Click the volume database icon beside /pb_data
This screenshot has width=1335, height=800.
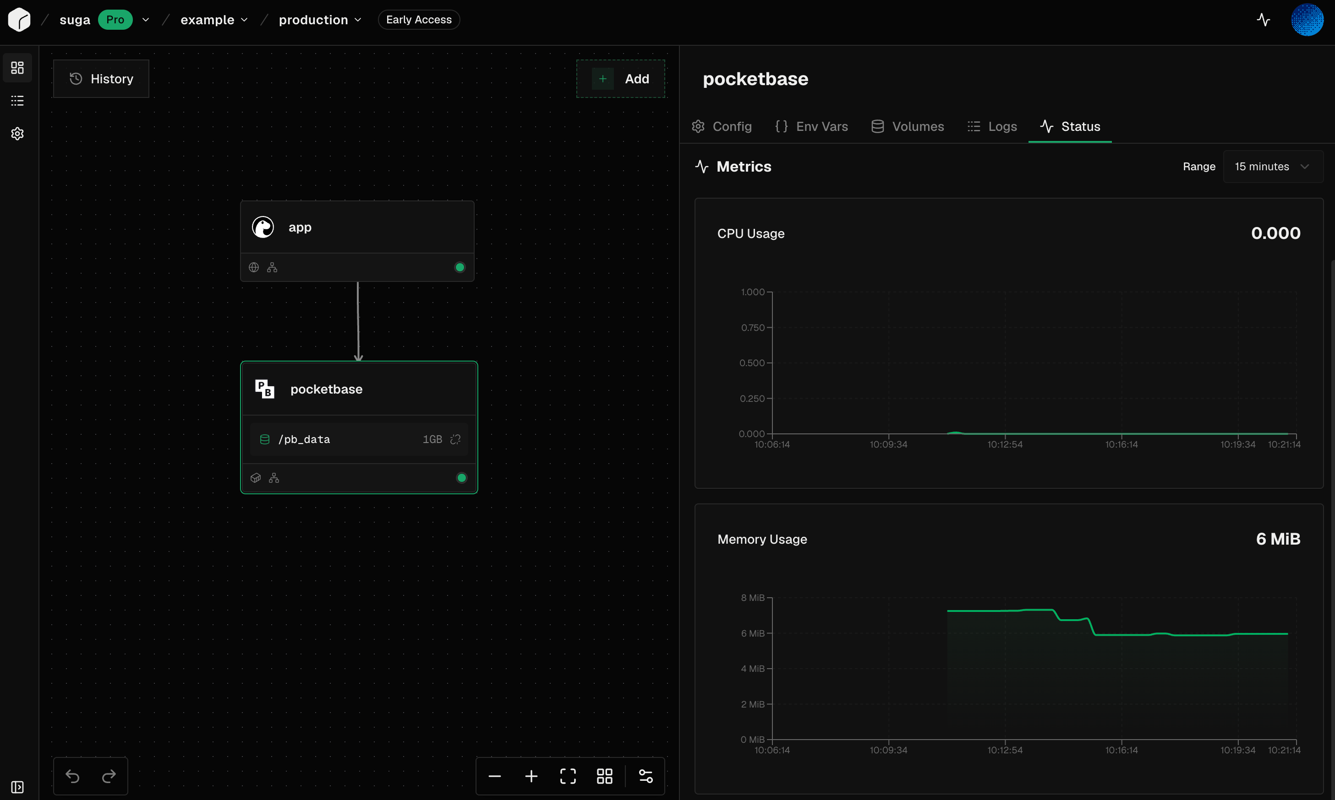(264, 439)
